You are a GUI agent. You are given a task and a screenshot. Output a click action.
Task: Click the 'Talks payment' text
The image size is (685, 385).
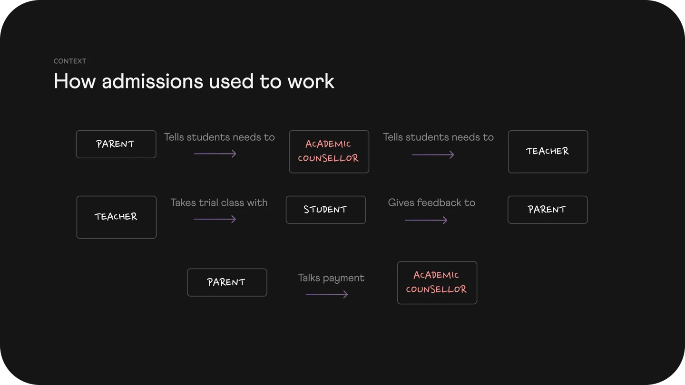point(331,278)
